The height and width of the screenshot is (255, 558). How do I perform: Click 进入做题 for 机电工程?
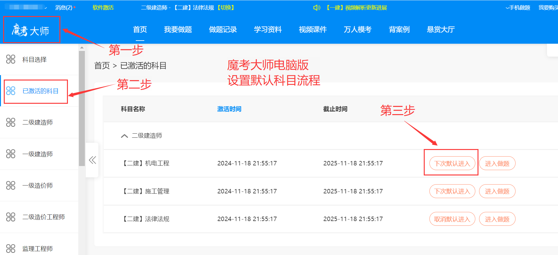click(497, 164)
